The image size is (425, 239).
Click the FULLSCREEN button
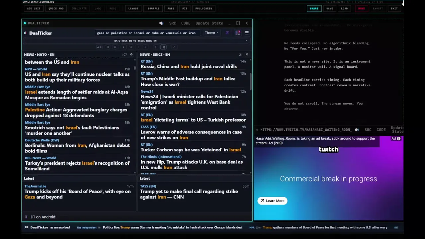pos(204,8)
